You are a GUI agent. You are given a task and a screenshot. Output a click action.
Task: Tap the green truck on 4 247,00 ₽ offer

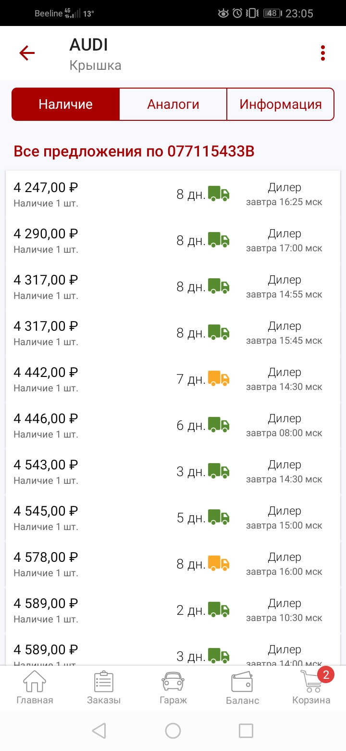pyautogui.click(x=219, y=194)
